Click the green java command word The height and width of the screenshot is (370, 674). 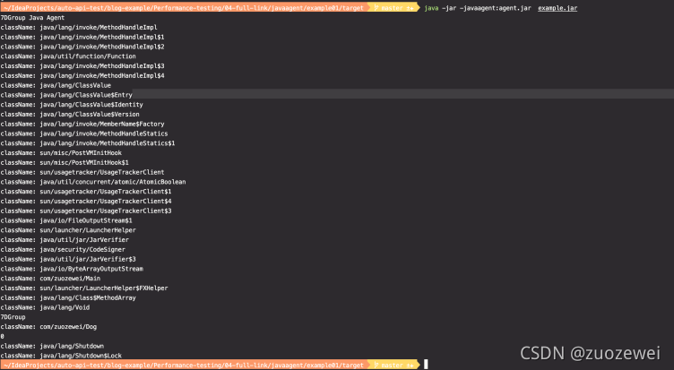431,8
